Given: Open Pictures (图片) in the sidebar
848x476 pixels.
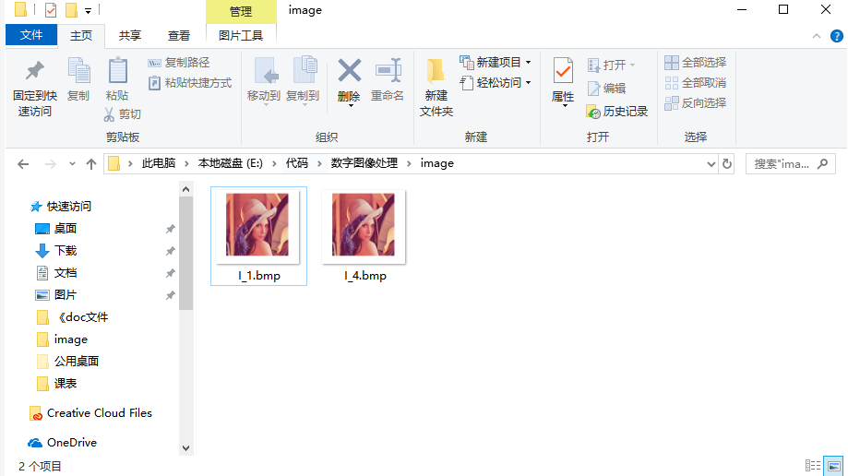Looking at the screenshot, I should coord(56,295).
